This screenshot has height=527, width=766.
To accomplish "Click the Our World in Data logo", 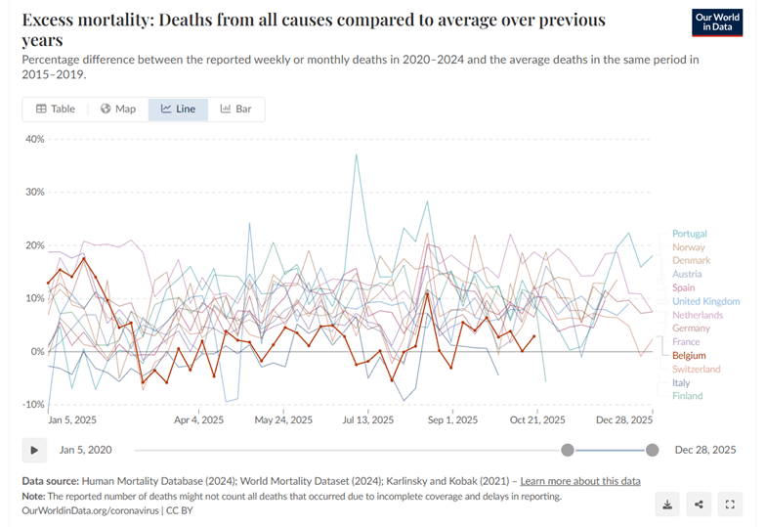I will point(717,23).
